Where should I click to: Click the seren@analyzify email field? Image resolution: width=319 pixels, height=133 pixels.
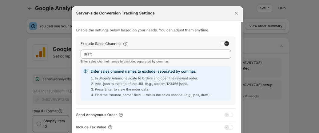[52, 79]
